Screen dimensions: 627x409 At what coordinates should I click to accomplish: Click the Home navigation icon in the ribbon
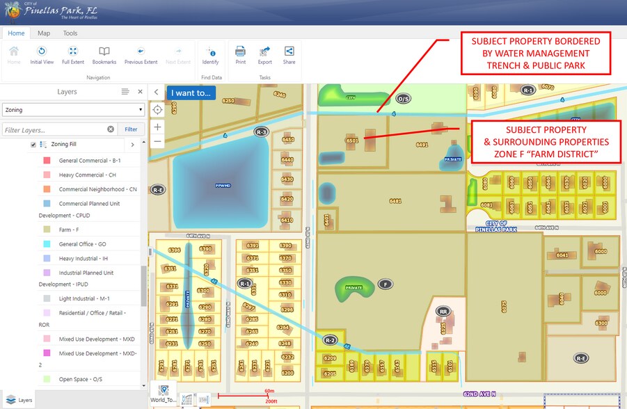point(14,55)
